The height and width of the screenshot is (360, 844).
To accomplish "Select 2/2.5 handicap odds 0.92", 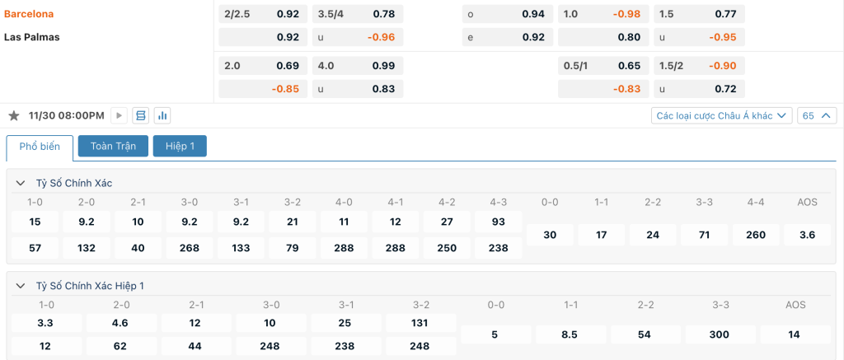I will (x=263, y=14).
